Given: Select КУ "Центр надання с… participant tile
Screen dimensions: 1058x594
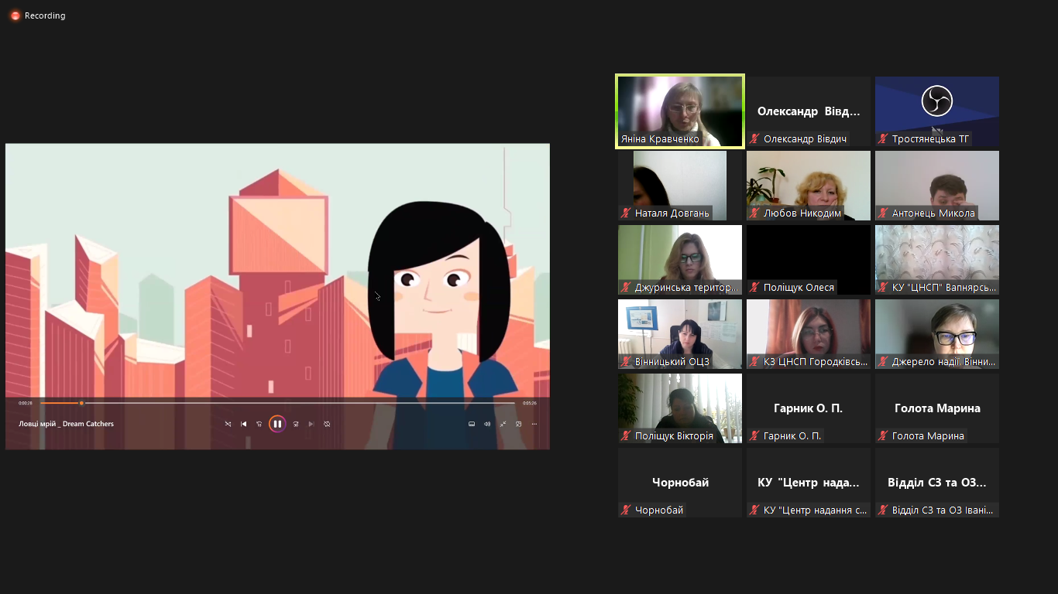Looking at the screenshot, I should (x=809, y=483).
